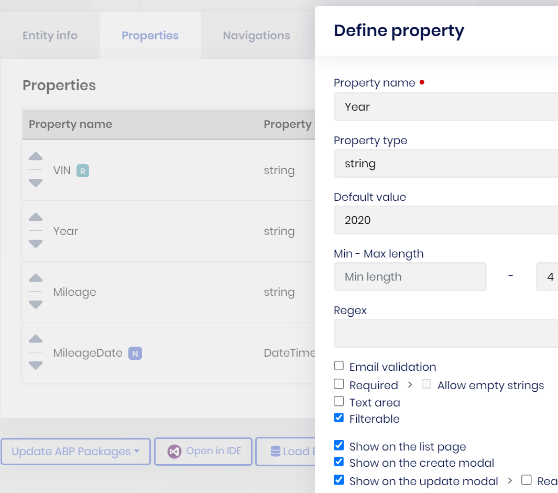Click the Min length input field
558x493 pixels.
click(x=410, y=277)
